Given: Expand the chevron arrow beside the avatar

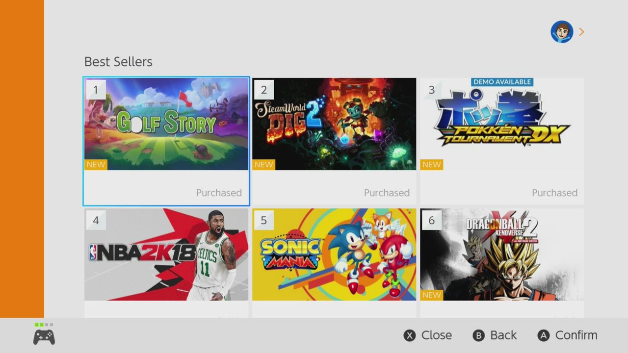Looking at the screenshot, I should pyautogui.click(x=581, y=32).
